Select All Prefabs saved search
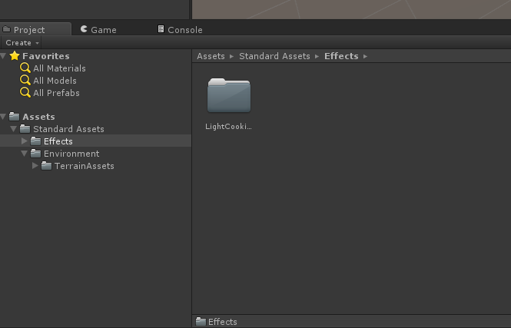This screenshot has width=511, height=328. [56, 93]
